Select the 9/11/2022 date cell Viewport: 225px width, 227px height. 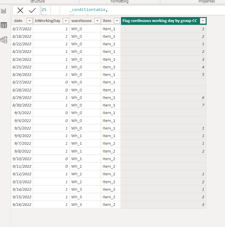(x=22, y=167)
